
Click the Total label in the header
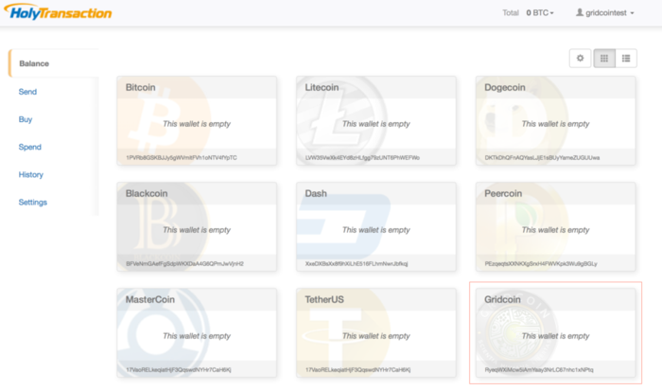[x=511, y=13]
